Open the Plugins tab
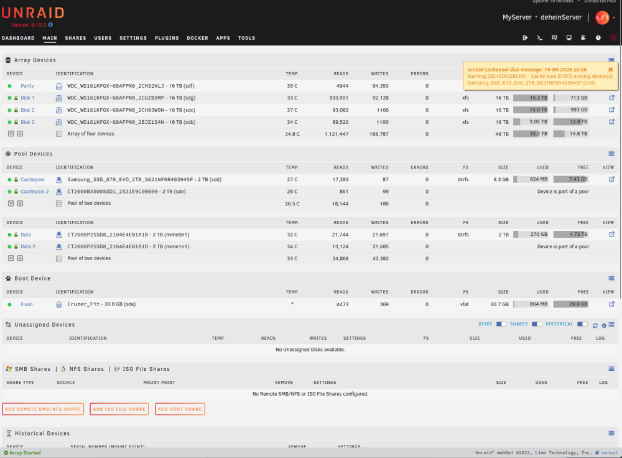Image resolution: width=622 pixels, height=458 pixels. coord(167,38)
